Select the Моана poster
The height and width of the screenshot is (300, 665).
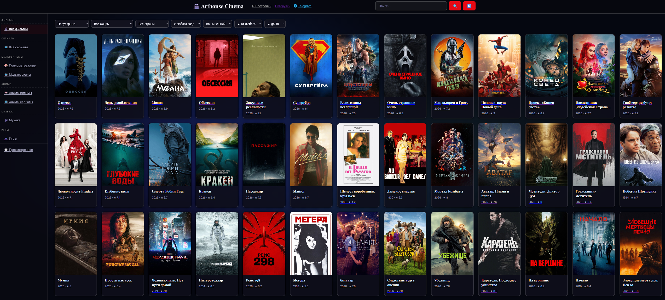point(170,66)
